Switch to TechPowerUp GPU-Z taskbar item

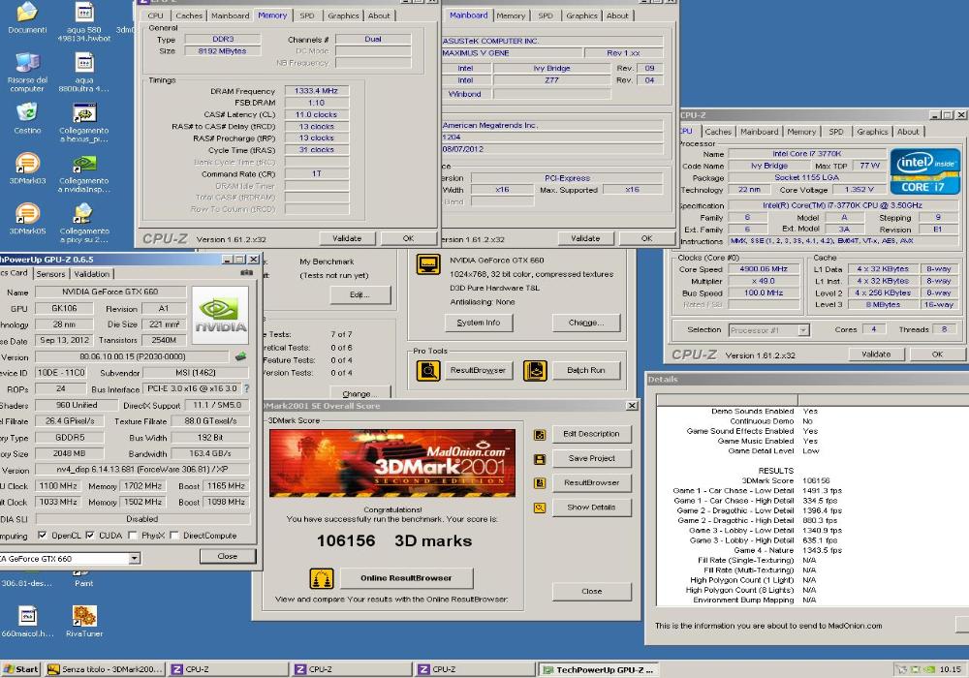598,669
